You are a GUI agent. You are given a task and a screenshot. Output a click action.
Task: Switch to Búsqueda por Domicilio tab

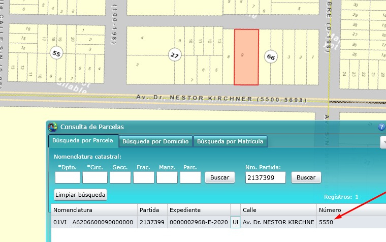click(155, 141)
